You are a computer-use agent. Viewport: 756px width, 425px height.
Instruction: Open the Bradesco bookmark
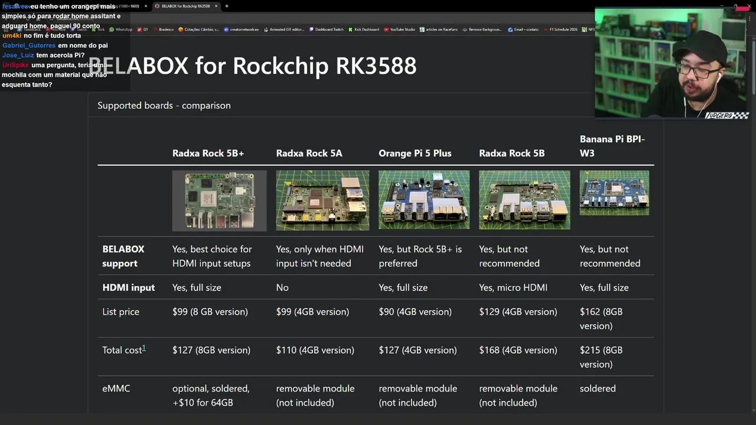point(163,29)
